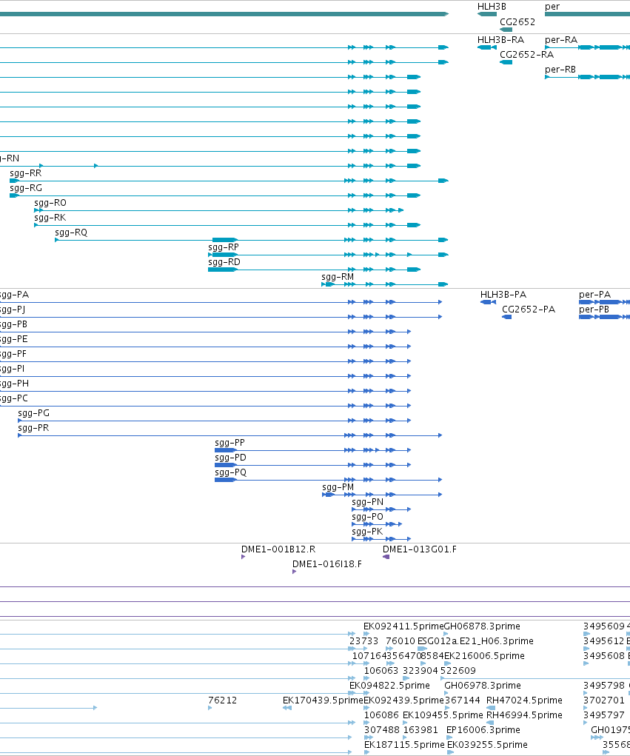
Task: Click the HLH3B gene arrow glyph
Action: coord(487,14)
